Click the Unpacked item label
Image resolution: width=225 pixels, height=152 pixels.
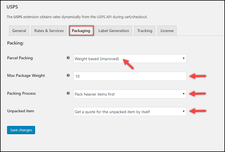click(x=21, y=111)
